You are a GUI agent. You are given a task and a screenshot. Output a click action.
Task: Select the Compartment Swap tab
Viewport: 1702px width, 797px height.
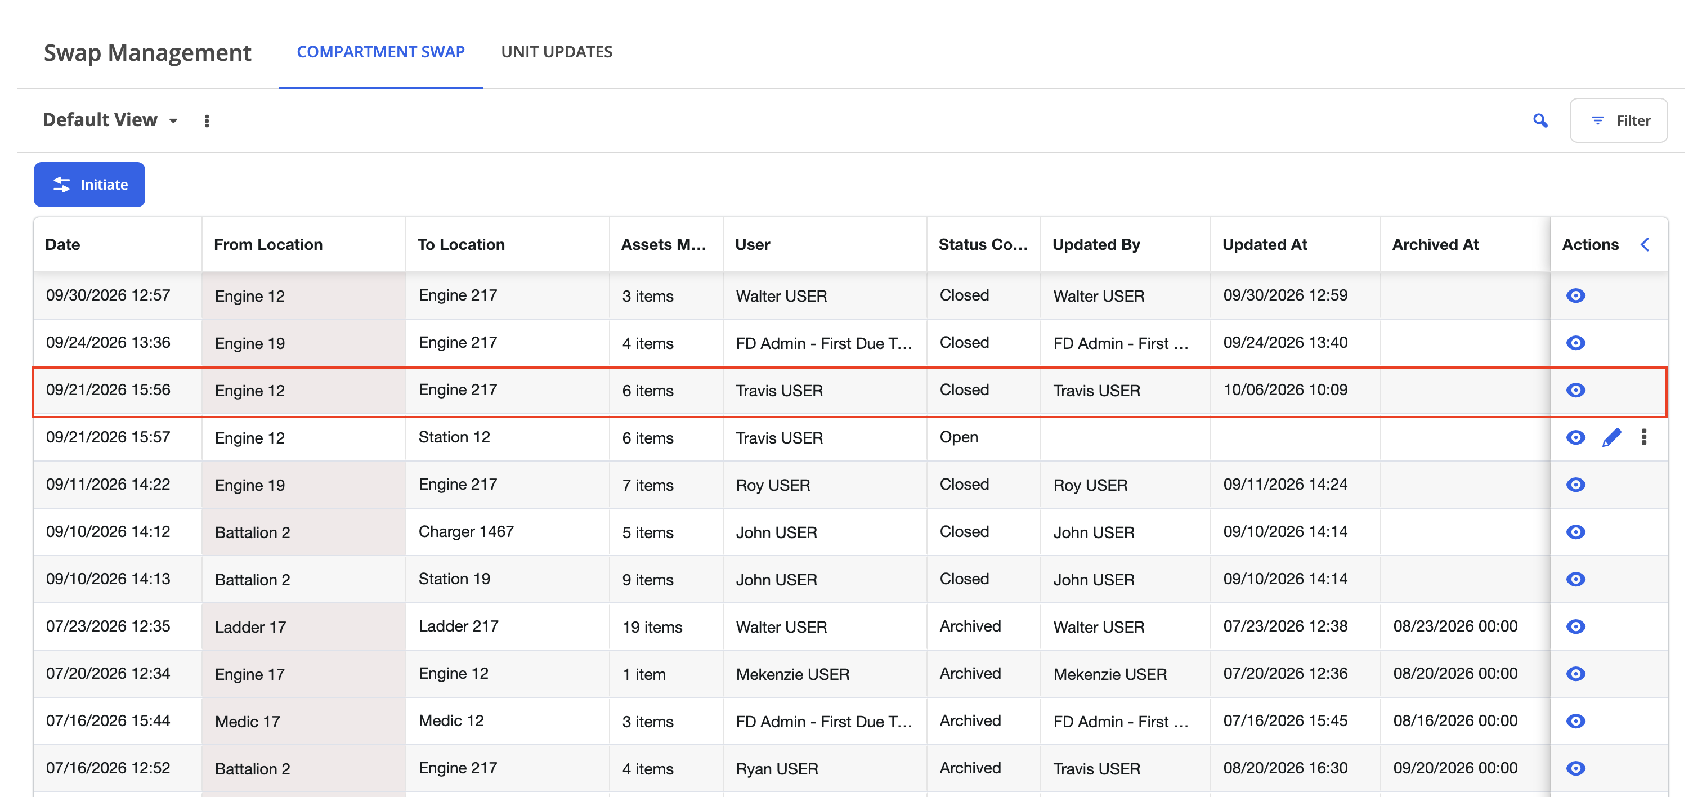[380, 52]
